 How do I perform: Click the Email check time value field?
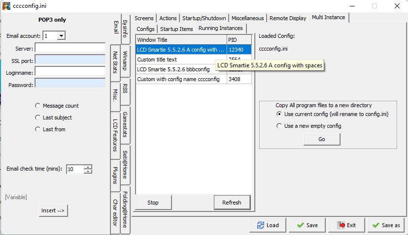click(x=75, y=169)
